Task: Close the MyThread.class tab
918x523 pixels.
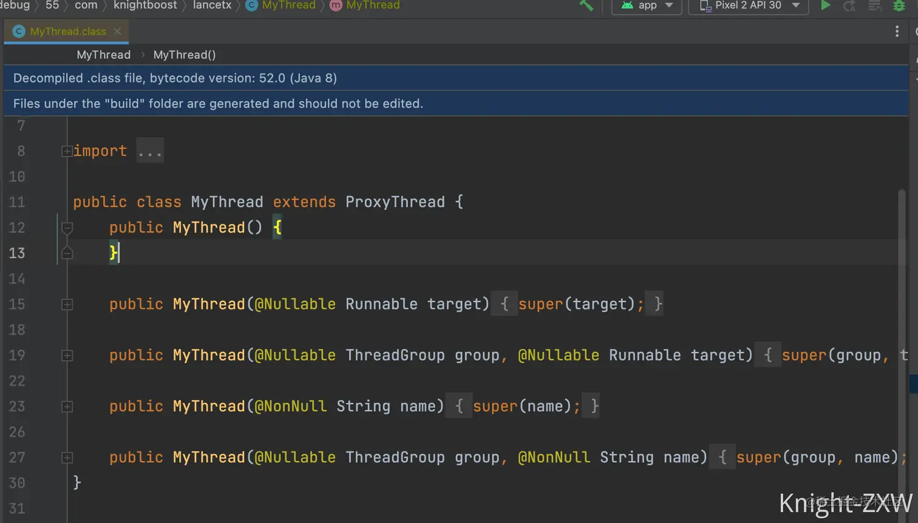Action: (x=117, y=32)
